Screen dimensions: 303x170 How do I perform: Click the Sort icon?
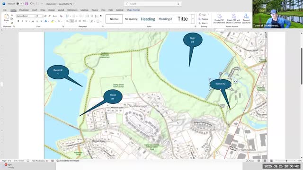pos(96,16)
